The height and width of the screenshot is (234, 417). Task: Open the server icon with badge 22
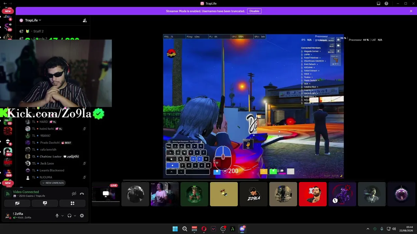tap(8, 121)
